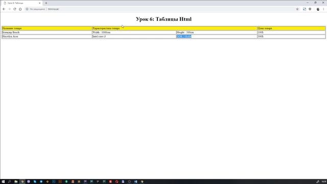Click the Width : 1000cm cell
Image resolution: width=327 pixels, height=184 pixels.
tap(134, 32)
